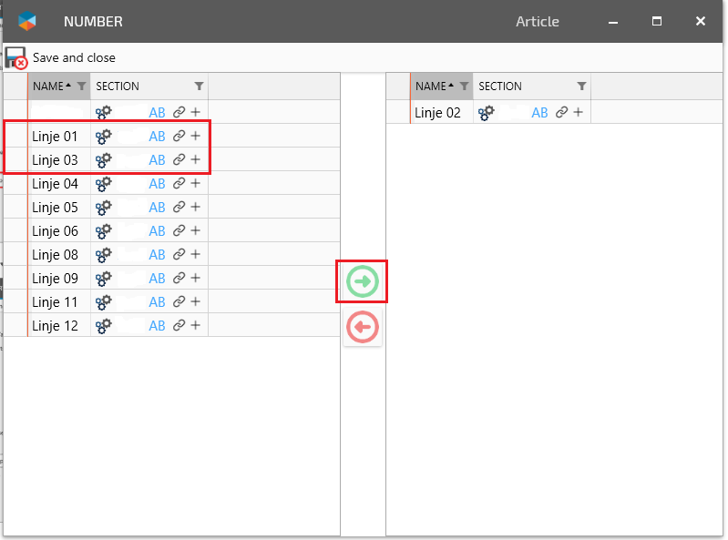Click the Save and close disk icon

point(15,58)
